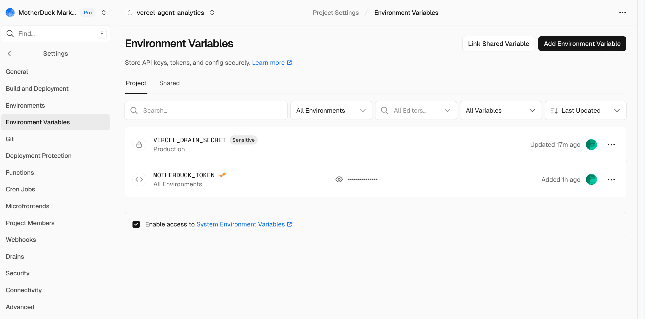The height and width of the screenshot is (319, 645).
Task: Select Environments in the settings sidebar
Action: pyautogui.click(x=25, y=105)
